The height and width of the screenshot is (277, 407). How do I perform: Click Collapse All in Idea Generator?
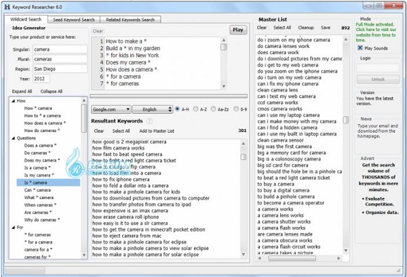[52, 91]
